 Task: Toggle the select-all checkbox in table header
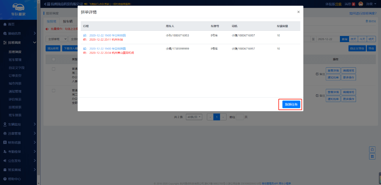(54, 59)
